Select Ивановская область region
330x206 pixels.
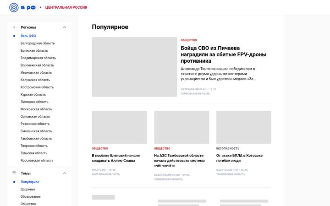tap(36, 73)
